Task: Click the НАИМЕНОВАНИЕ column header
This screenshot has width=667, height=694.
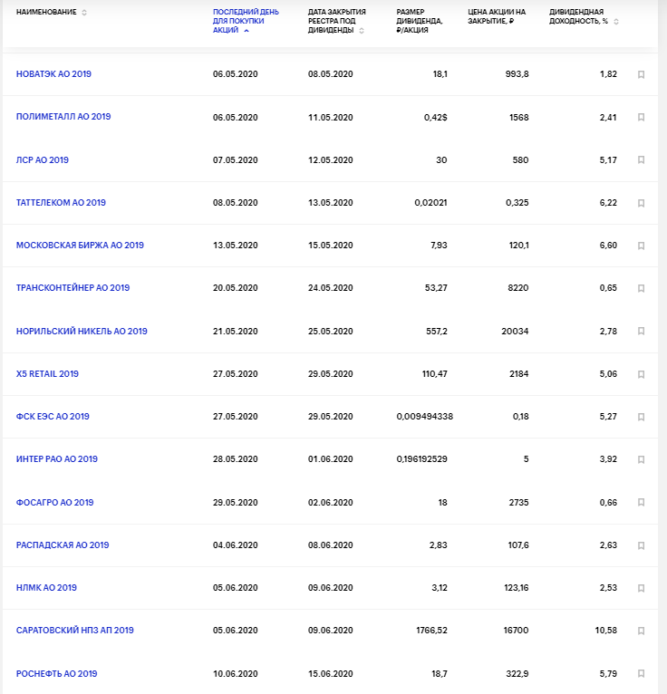Action: pyautogui.click(x=46, y=12)
